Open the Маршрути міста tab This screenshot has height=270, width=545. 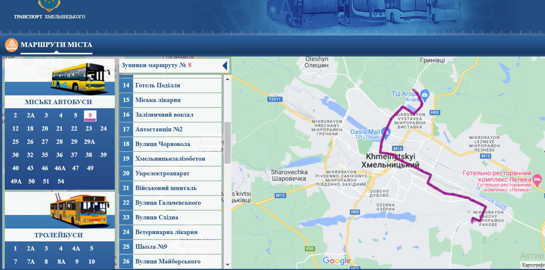56,45
